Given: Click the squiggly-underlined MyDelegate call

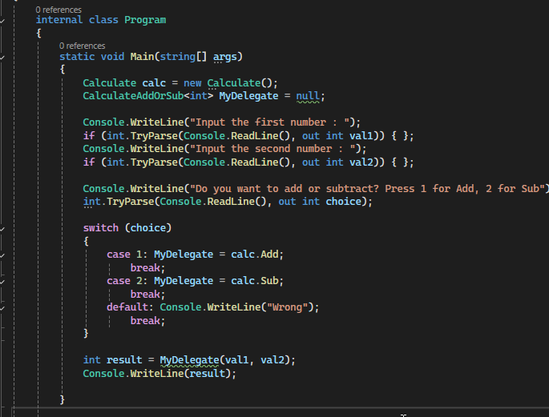Looking at the screenshot, I should coord(189,360).
